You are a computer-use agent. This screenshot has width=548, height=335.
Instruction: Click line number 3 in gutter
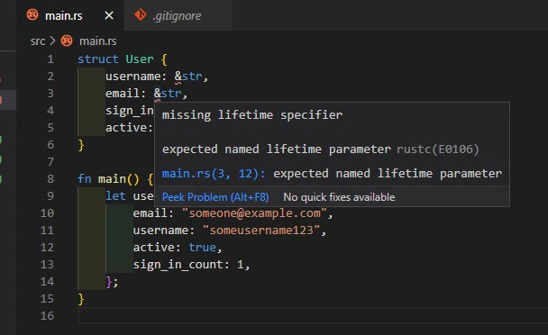[x=50, y=94]
